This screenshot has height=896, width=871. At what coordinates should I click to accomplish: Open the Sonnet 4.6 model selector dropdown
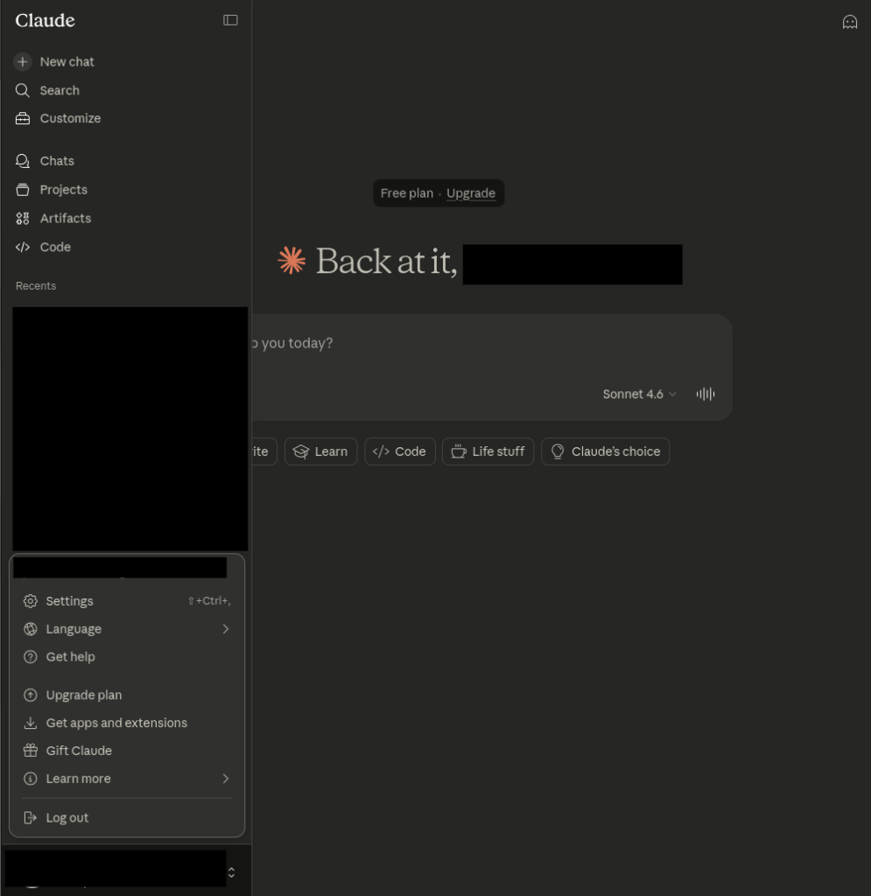[640, 395]
